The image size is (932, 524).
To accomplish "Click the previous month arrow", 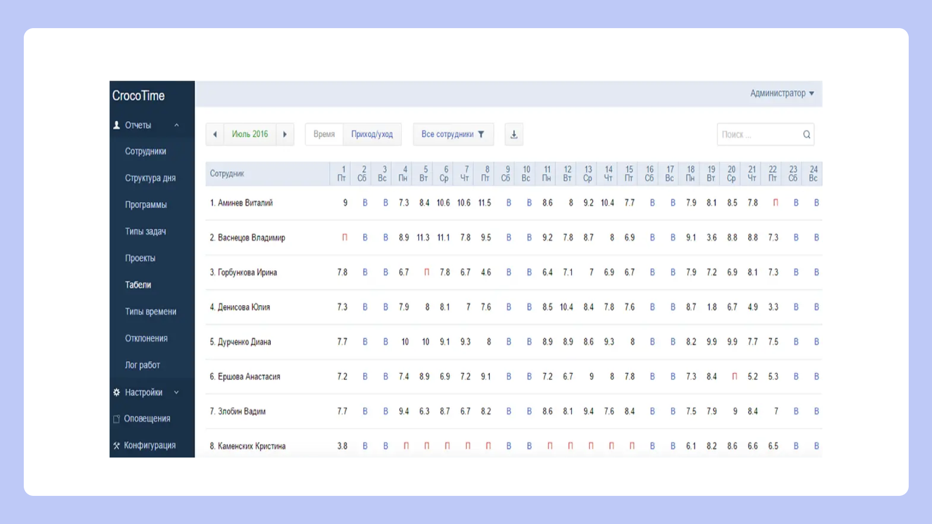I will (215, 134).
